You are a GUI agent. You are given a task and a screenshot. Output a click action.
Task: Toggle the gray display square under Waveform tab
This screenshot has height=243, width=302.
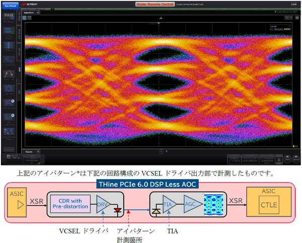pos(29,18)
